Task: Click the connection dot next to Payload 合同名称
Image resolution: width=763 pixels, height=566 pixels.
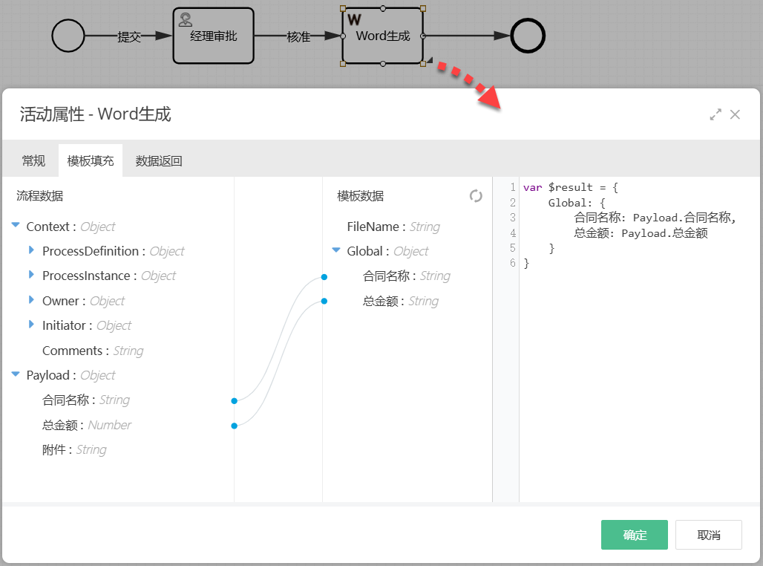Action: click(234, 401)
